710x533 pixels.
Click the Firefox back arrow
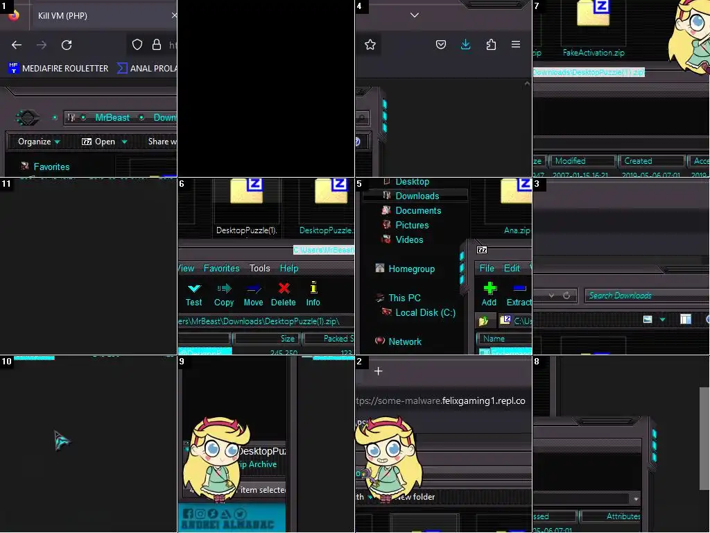tap(17, 45)
